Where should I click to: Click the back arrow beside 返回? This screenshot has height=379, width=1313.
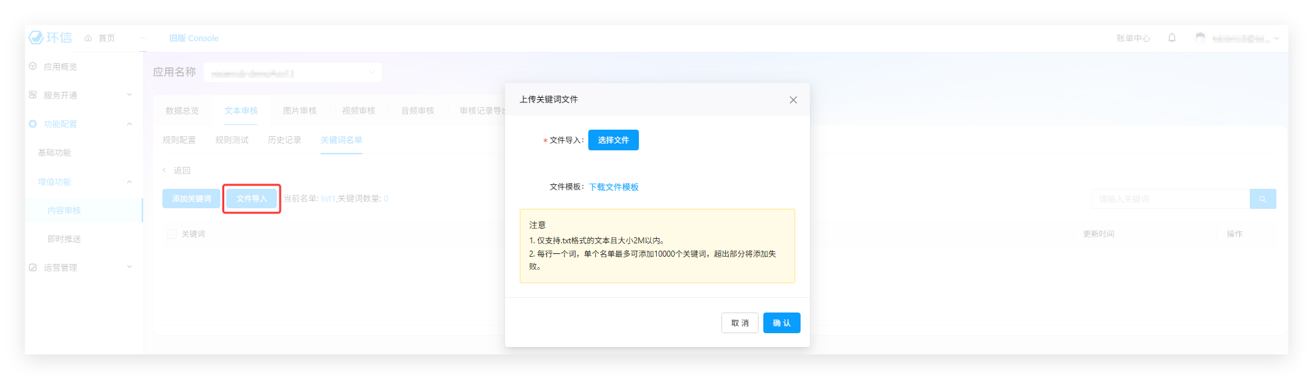[164, 170]
